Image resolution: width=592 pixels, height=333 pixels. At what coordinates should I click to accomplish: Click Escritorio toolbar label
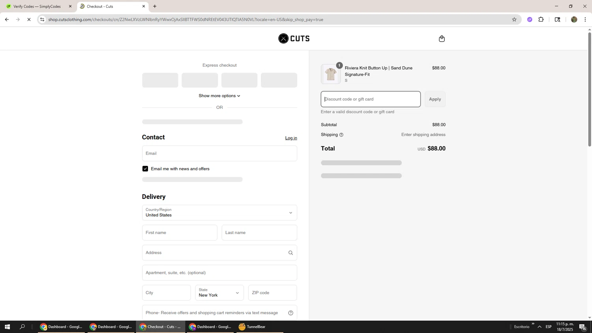click(522, 327)
